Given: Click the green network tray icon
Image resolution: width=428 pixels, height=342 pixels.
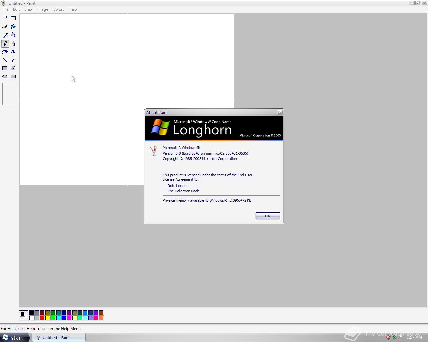Looking at the screenshot, I should (x=394, y=337).
